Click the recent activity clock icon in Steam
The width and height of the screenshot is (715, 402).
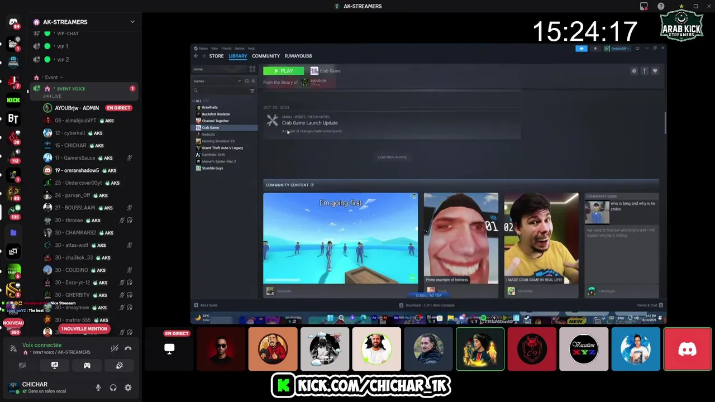coord(247,81)
